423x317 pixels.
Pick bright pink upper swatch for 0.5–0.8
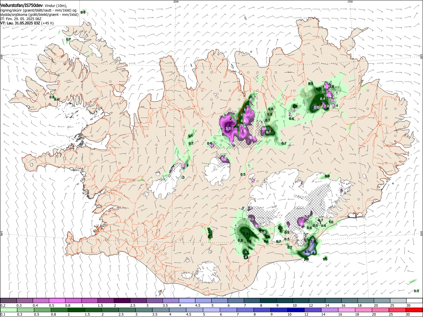pyautogui.click(x=57, y=301)
